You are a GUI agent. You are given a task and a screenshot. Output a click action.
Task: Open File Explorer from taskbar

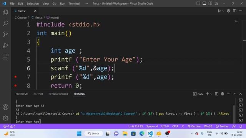pos(125,133)
